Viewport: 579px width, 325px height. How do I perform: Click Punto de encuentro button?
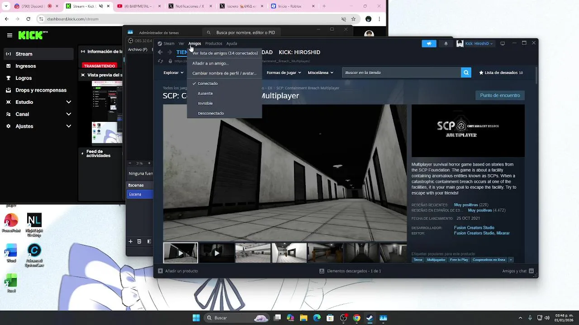[500, 95]
